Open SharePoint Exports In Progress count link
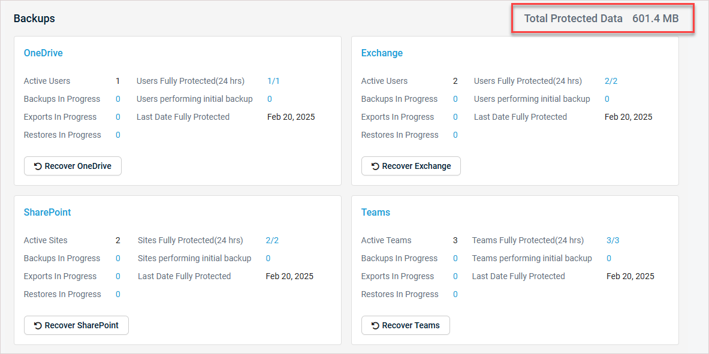The height and width of the screenshot is (354, 709). (x=118, y=276)
